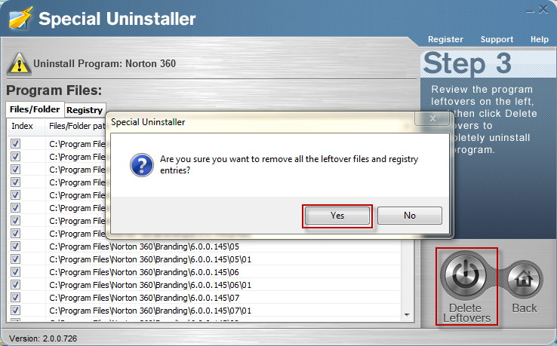Click the Index column header
Screen dimensions: 557x346
25,127
